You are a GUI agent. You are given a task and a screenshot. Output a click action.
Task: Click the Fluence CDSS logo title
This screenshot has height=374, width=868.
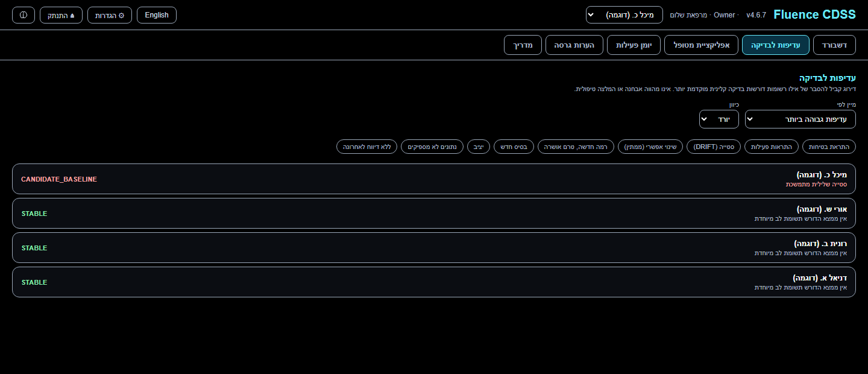tap(814, 14)
